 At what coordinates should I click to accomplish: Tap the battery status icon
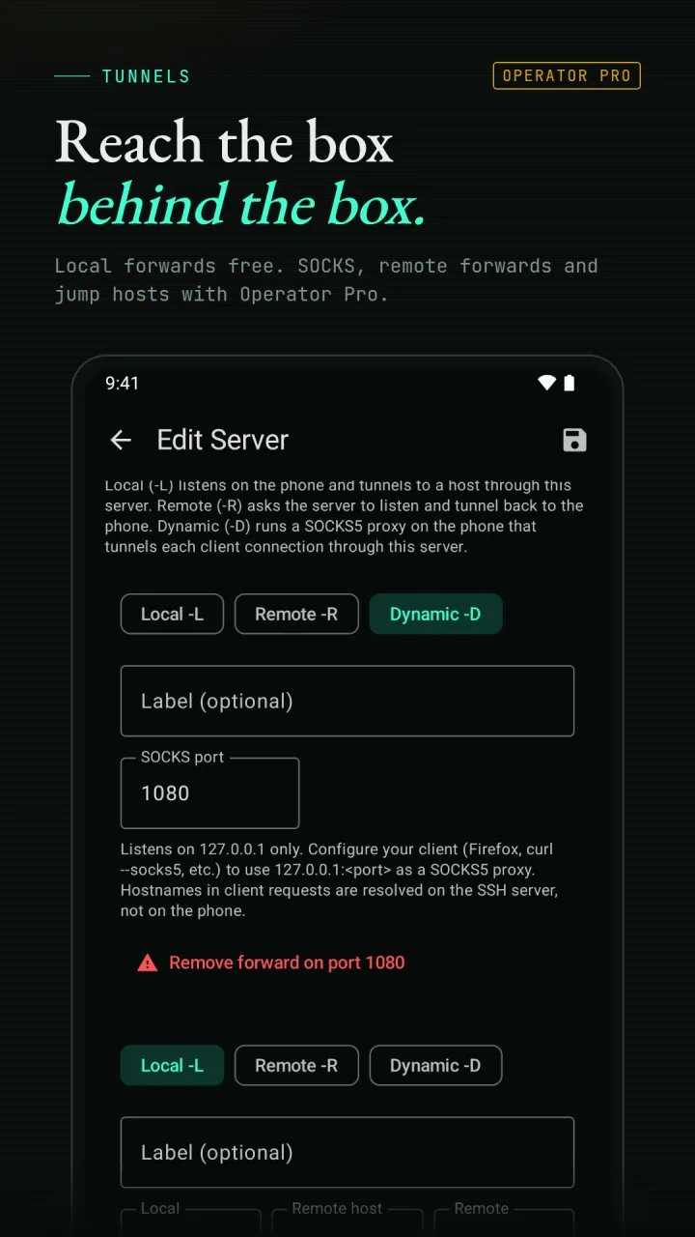coord(570,383)
